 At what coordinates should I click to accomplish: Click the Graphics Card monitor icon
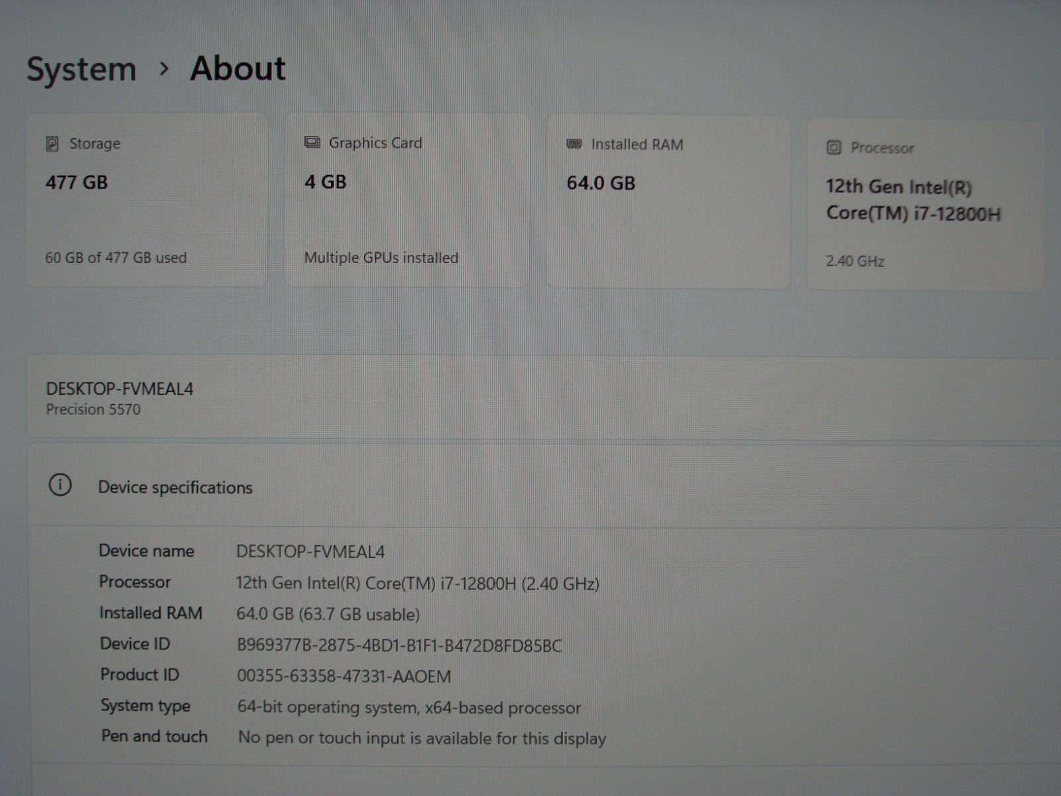(x=312, y=143)
